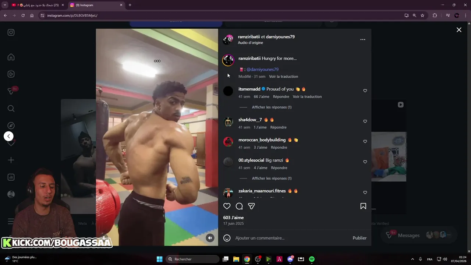Save the post with the bookmark icon
The image size is (471, 265).
coord(363,206)
